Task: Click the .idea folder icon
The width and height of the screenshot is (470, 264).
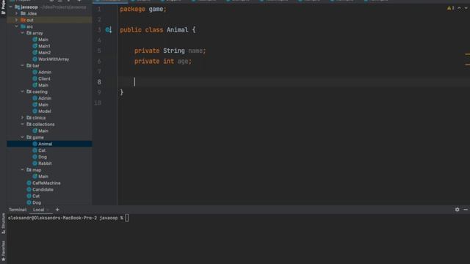Action: (x=23, y=13)
